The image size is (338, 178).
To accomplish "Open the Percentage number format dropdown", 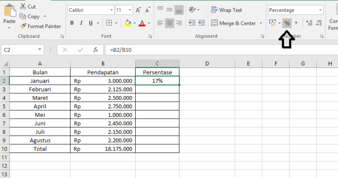I will (x=320, y=10).
